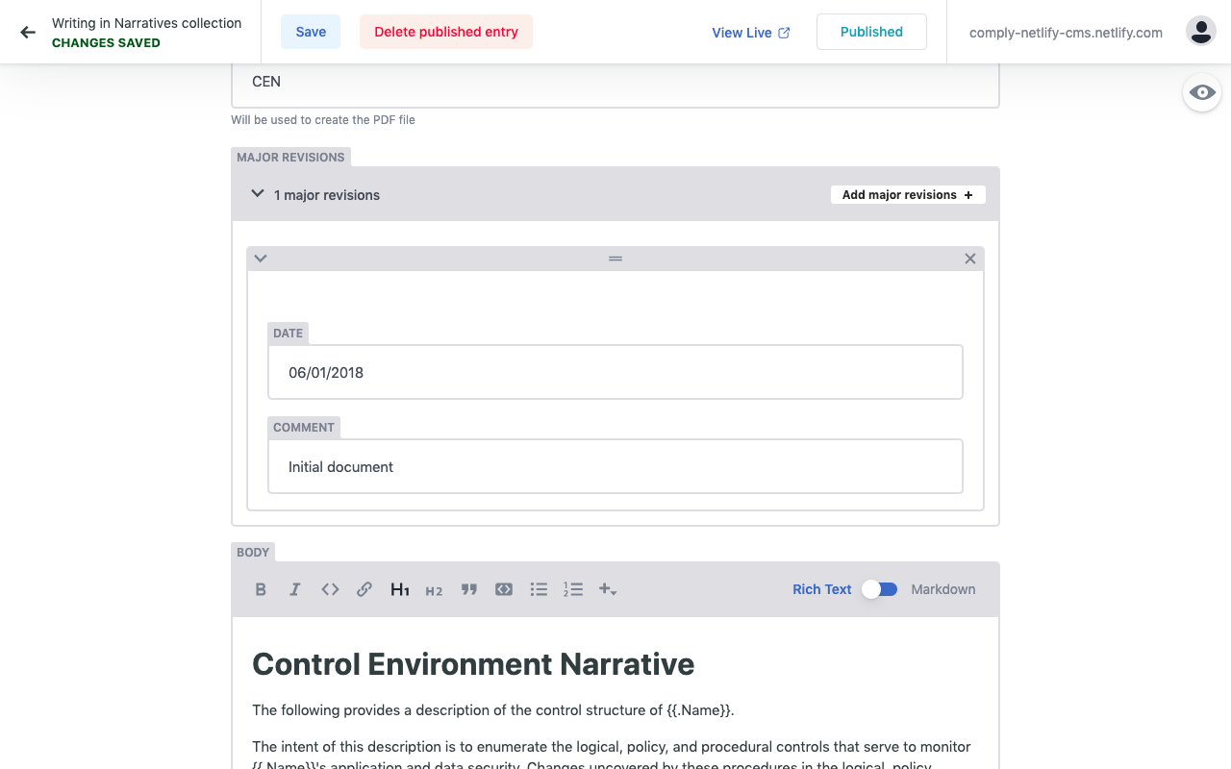Apply italic formatting in body toolbar
The image size is (1231, 769).
pyautogui.click(x=295, y=589)
